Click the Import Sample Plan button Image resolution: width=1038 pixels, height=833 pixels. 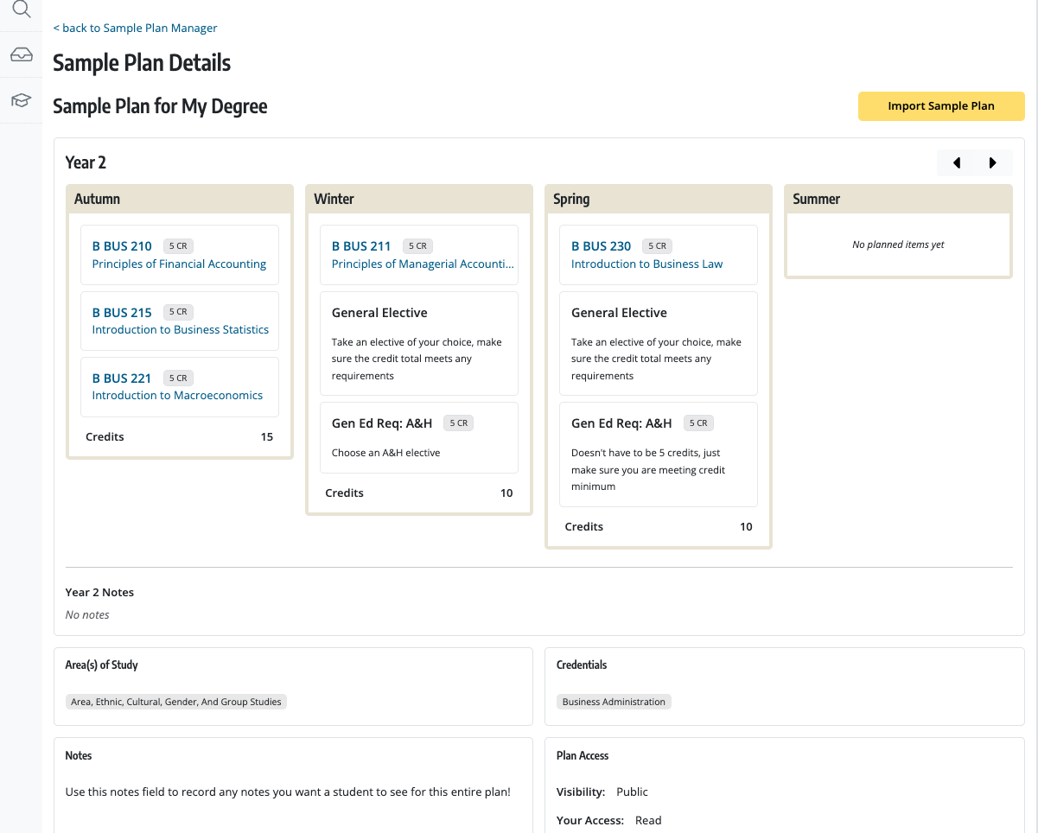(x=941, y=106)
